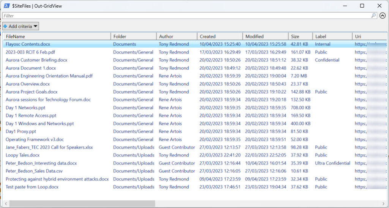
Task: Click the search magnifier icon in the filter box
Action: 373,16
